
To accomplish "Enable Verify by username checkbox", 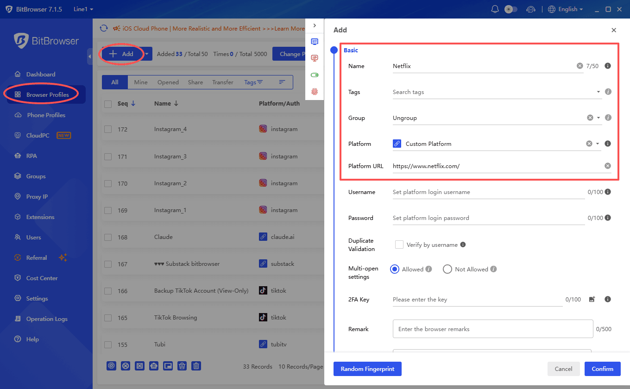I will click(399, 245).
